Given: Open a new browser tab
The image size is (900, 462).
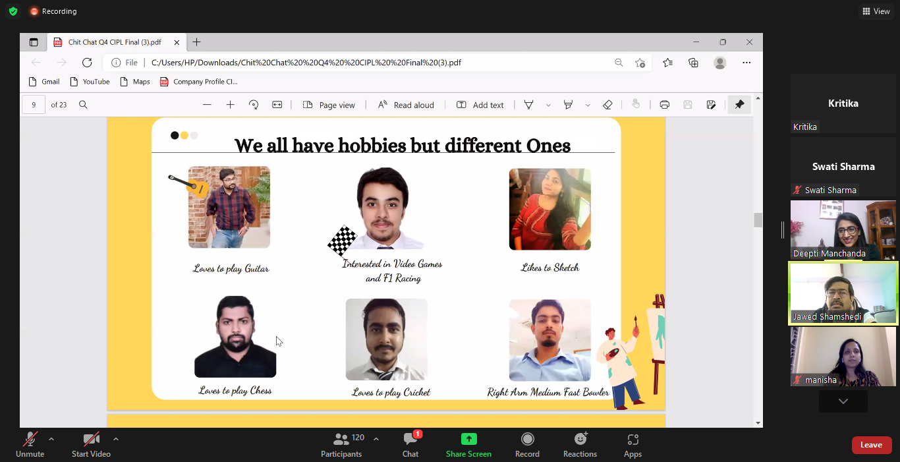Looking at the screenshot, I should (196, 42).
